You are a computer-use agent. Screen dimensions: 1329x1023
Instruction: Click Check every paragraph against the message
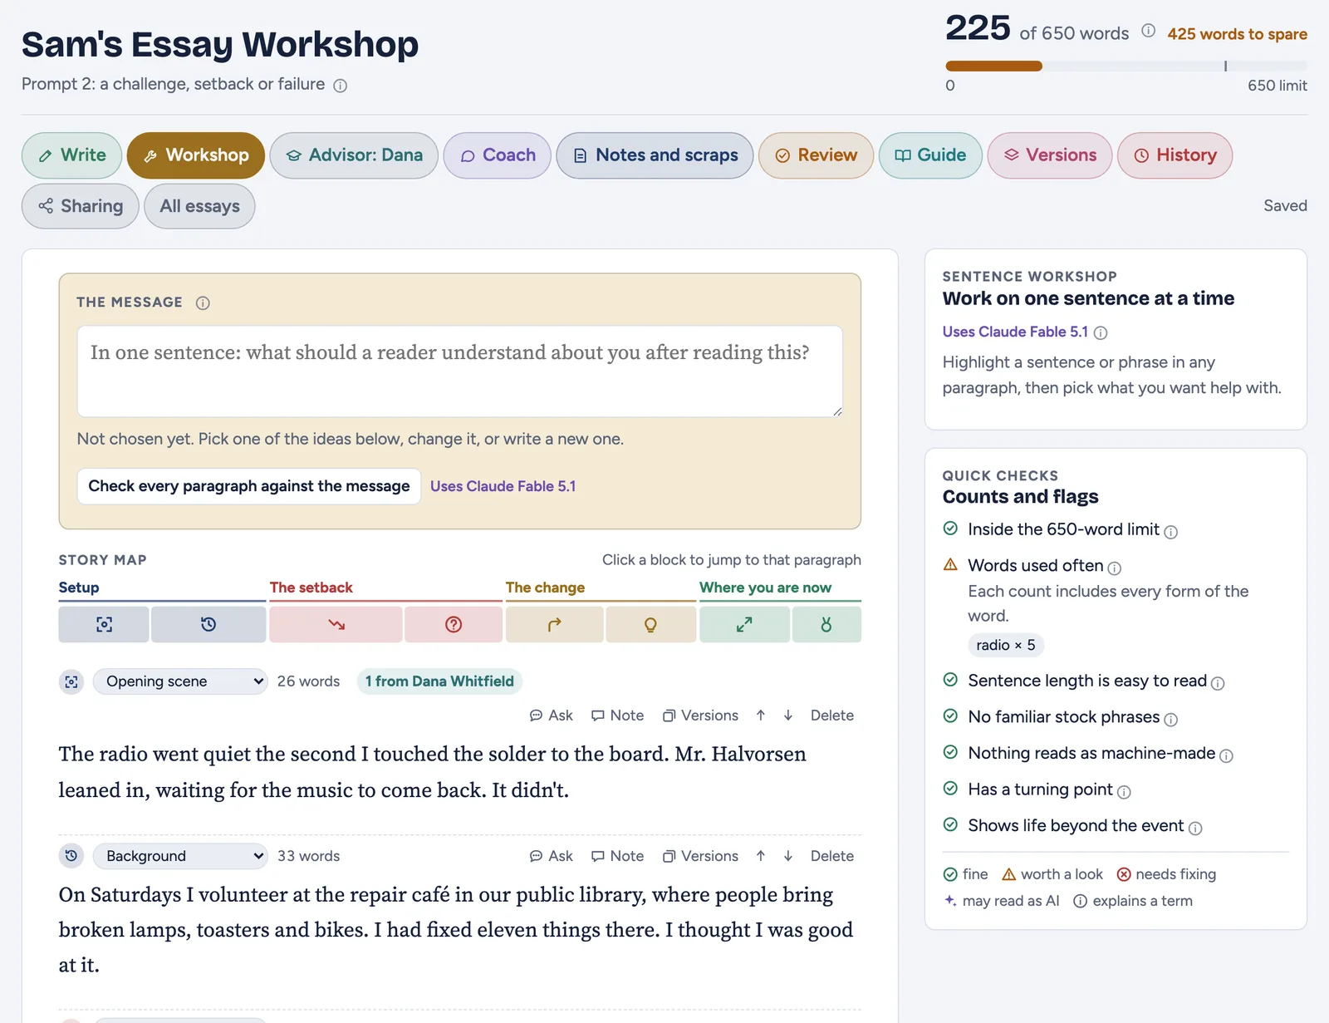(249, 486)
